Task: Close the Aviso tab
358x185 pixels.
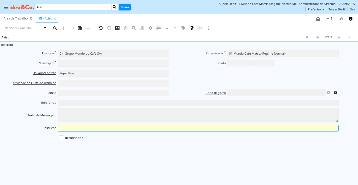Action: pyautogui.click(x=55, y=19)
